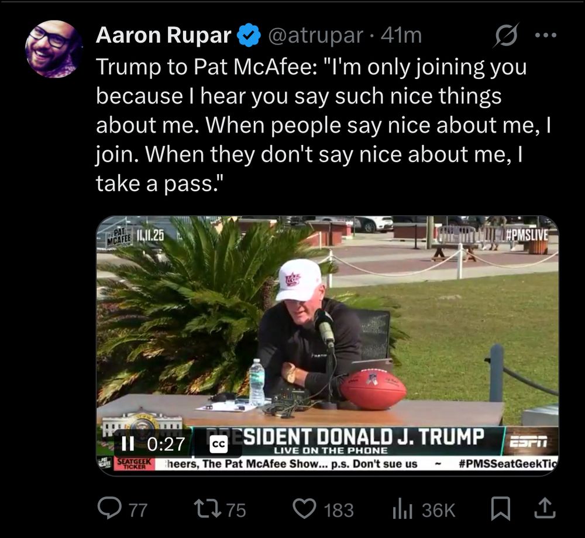Open the Aaron Rupar display name link

click(x=163, y=35)
